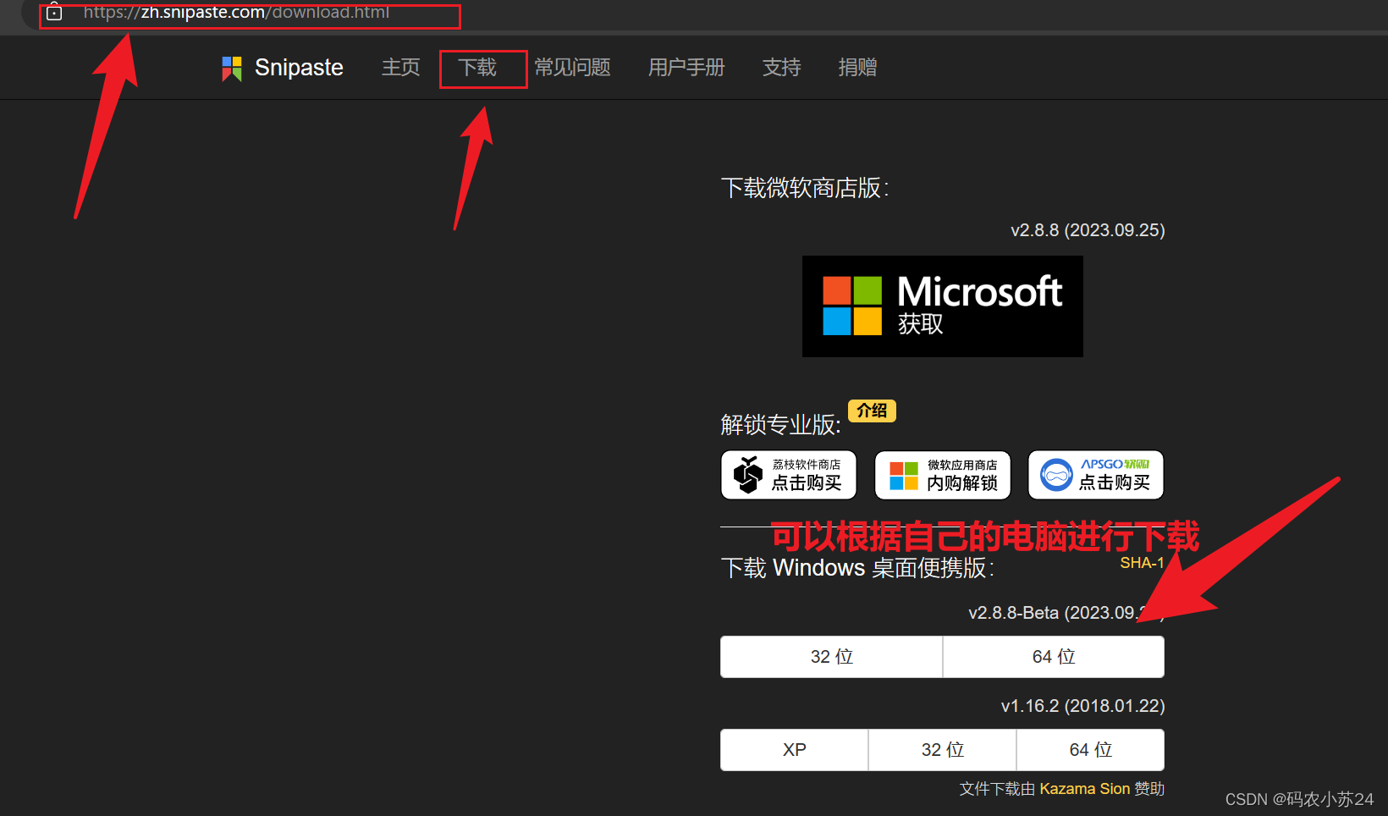Viewport: 1388px width, 816px height.
Task: Click the v2.8.8 (2023.09.25) version text
Action: 1088,230
